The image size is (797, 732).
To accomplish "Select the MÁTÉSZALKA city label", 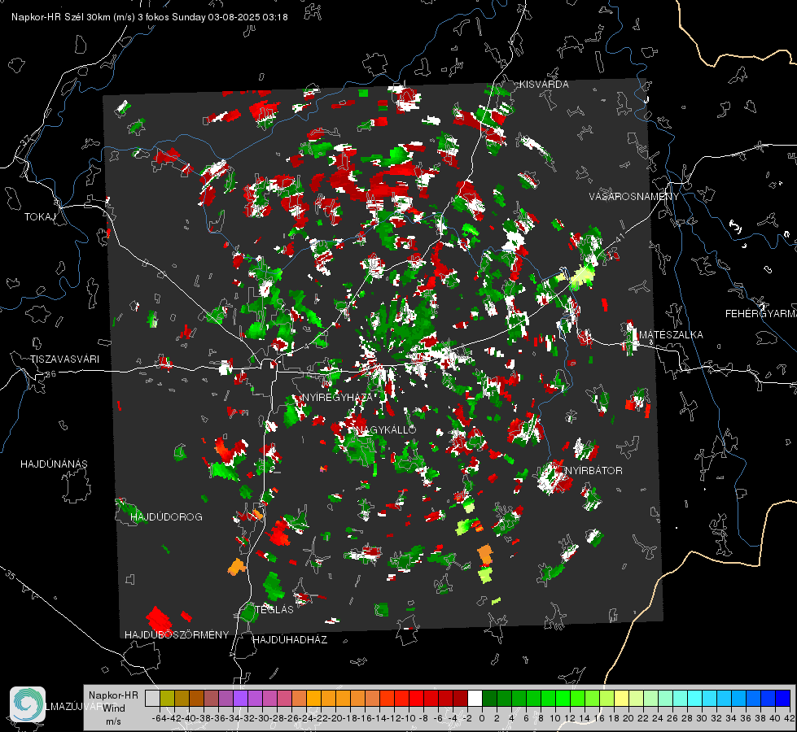I will click(x=671, y=335).
